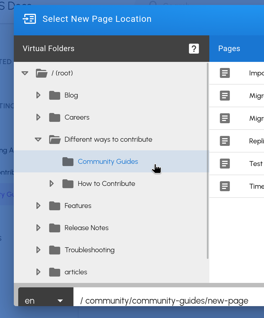Click the Community Guides folder icon
Viewport: 264px width, 318px height.
point(68,162)
